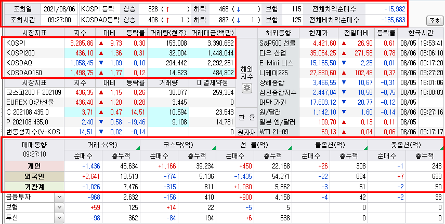
Task: Click the 외국인 investor row header
Action: click(x=33, y=177)
